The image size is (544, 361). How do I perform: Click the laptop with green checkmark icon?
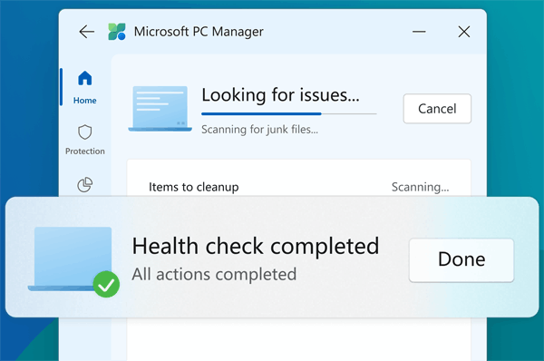tap(73, 262)
